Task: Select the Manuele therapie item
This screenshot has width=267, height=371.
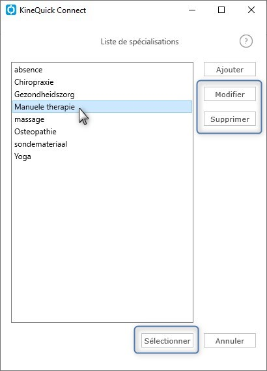Action: coord(102,107)
